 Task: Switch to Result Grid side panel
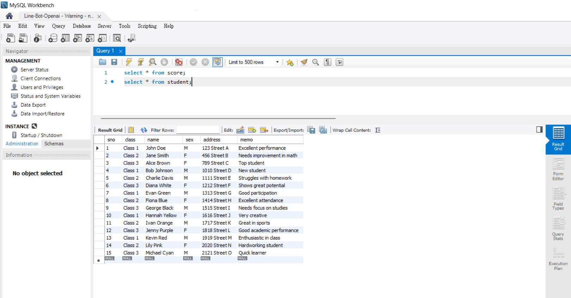tap(558, 139)
